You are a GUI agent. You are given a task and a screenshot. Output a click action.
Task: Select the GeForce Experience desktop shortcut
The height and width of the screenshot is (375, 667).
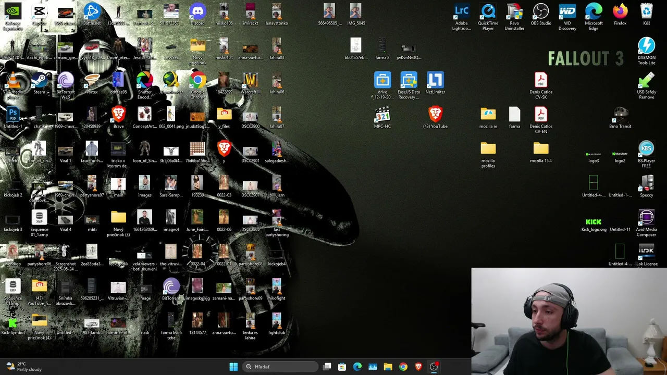click(13, 17)
